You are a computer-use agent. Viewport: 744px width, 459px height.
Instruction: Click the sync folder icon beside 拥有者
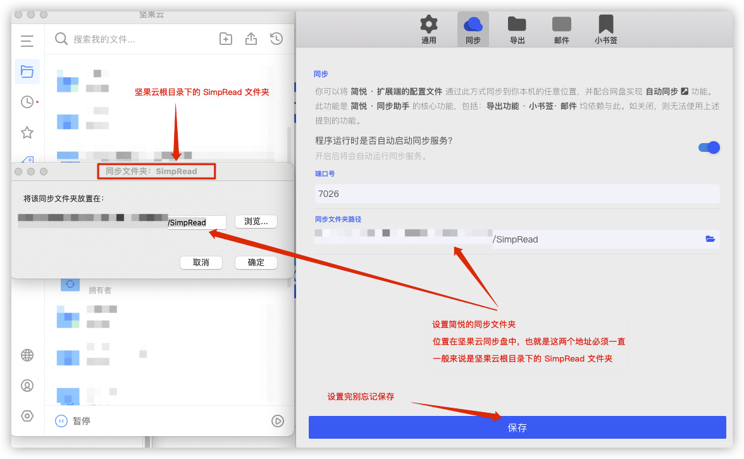pos(70,284)
